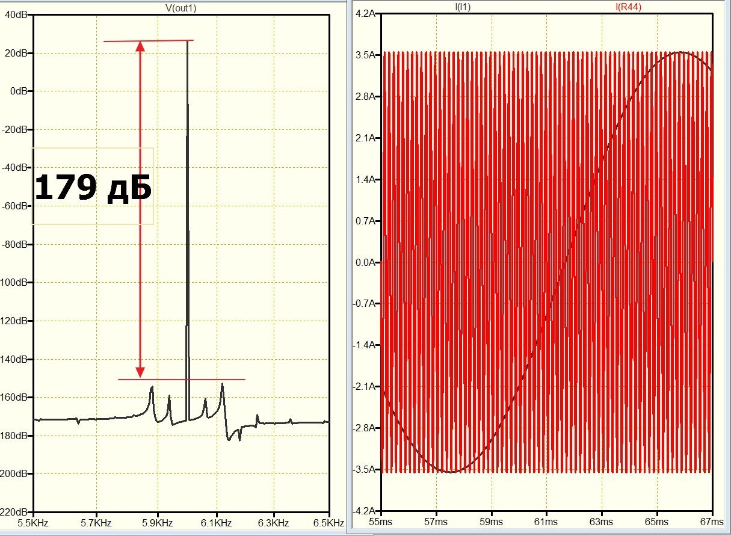
Task: Click the -4.2A label on the current axis
Action: coord(365,511)
